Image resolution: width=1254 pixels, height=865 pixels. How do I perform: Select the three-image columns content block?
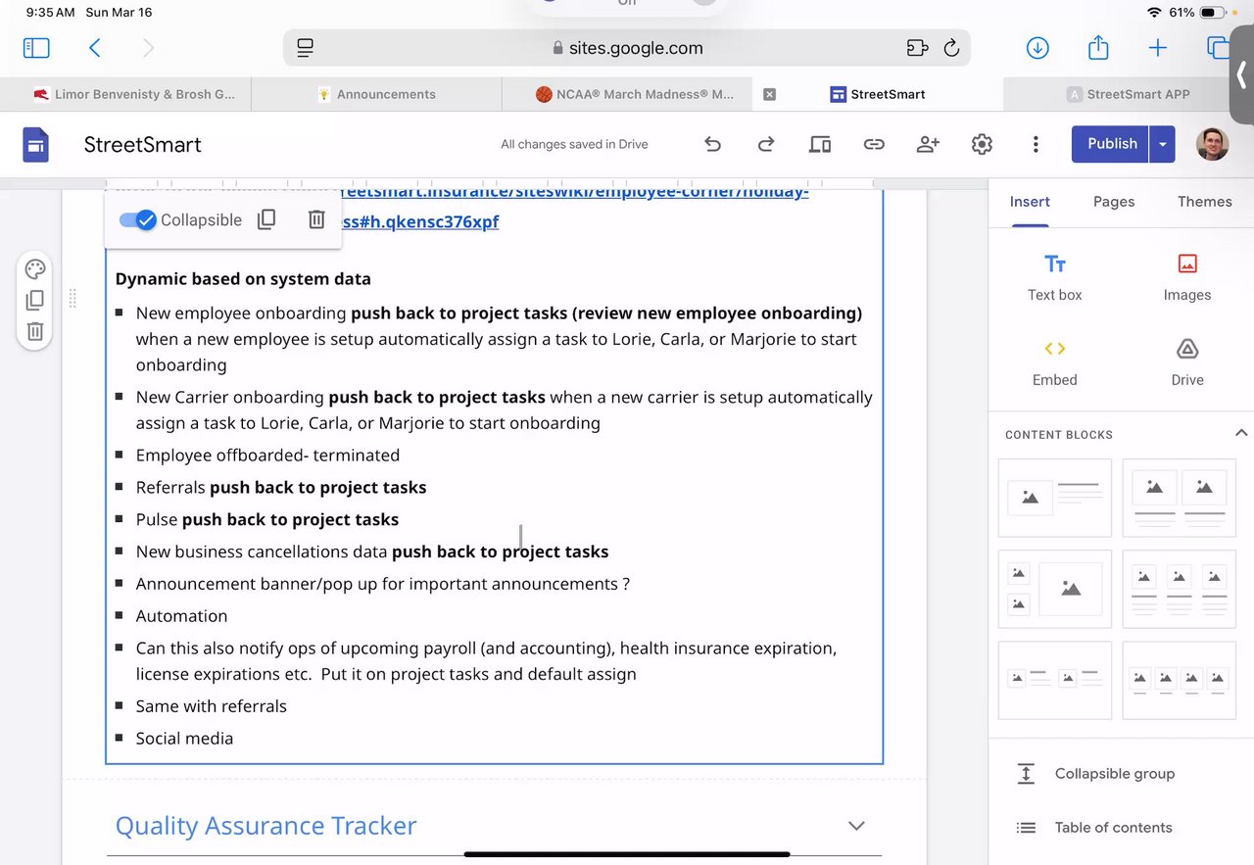point(1180,589)
